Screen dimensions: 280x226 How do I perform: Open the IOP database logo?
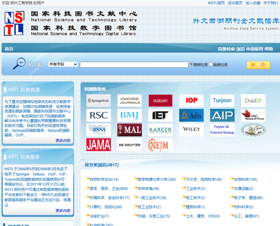pyautogui.click(x=191, y=101)
